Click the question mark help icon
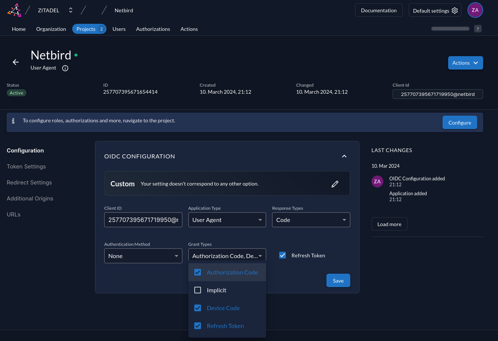498x341 pixels. pos(478,29)
